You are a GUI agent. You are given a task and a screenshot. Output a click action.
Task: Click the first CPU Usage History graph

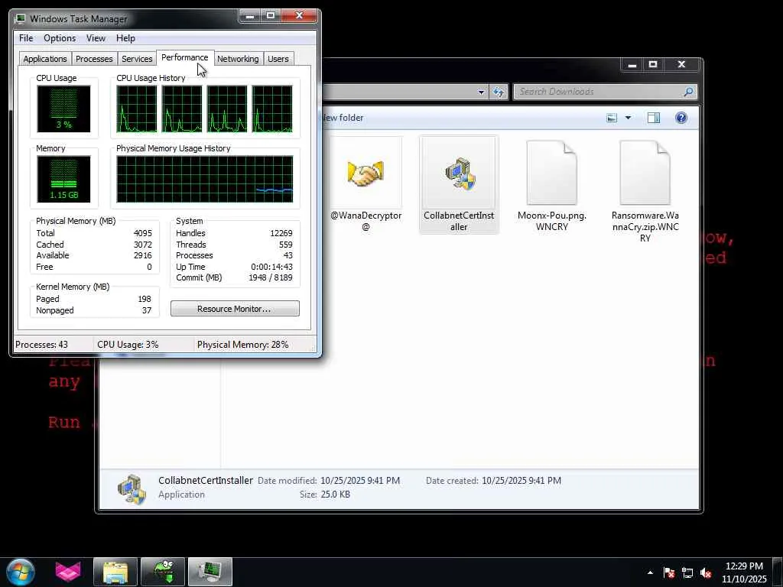[136, 109]
